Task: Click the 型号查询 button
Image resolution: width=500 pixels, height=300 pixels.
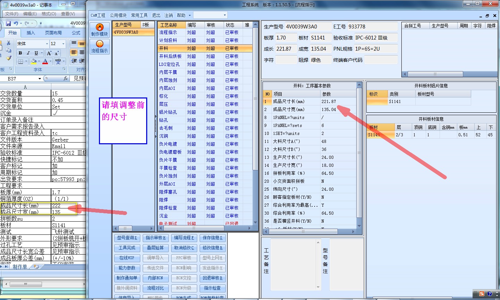Action: point(127,238)
